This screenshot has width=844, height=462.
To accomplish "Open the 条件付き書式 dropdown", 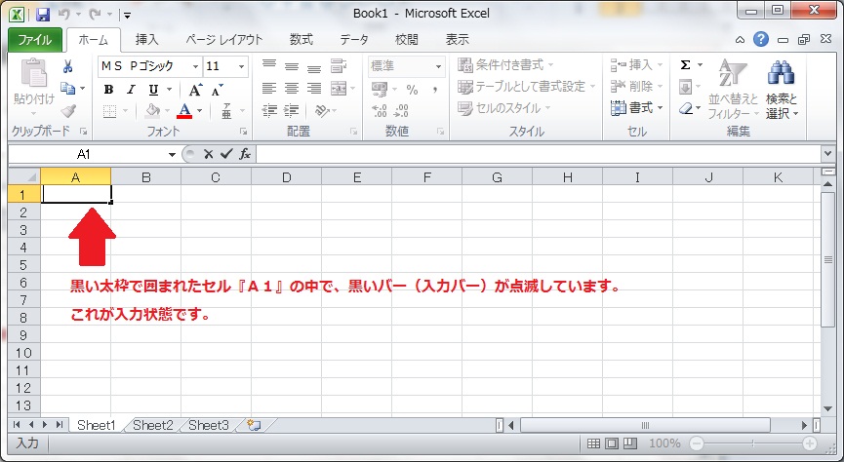I will [505, 65].
